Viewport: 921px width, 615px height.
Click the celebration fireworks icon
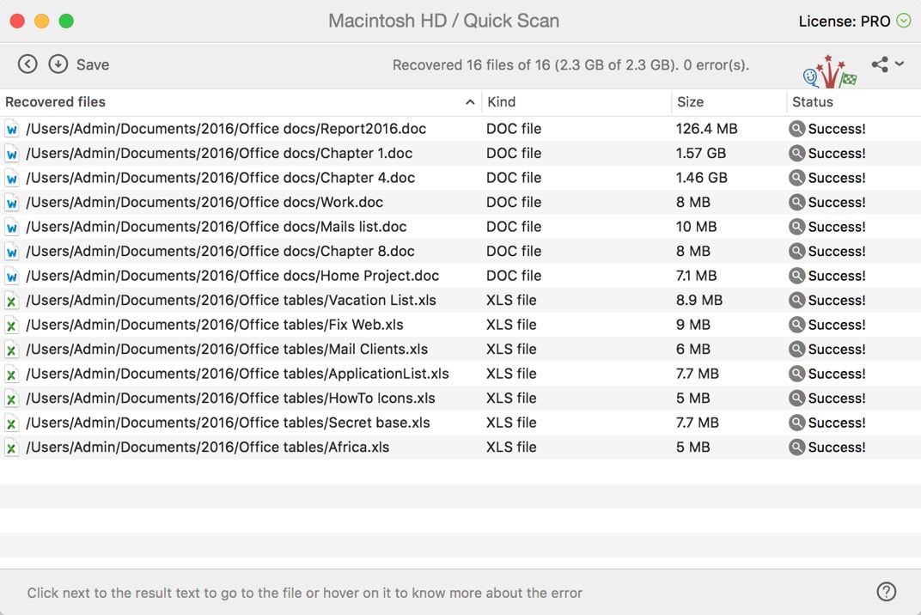tap(829, 71)
